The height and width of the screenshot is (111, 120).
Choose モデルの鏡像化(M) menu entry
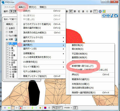32,71
